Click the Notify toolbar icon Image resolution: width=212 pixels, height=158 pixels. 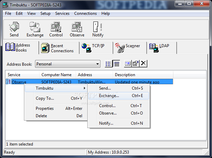tap(98, 29)
